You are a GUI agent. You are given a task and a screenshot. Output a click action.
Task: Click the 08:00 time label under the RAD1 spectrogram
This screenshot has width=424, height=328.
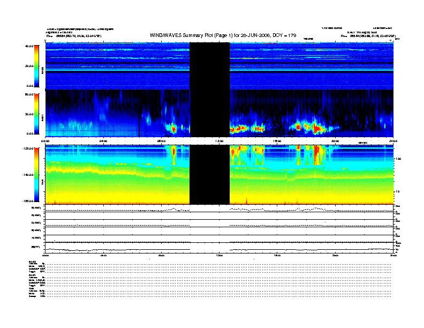[x=161, y=141]
